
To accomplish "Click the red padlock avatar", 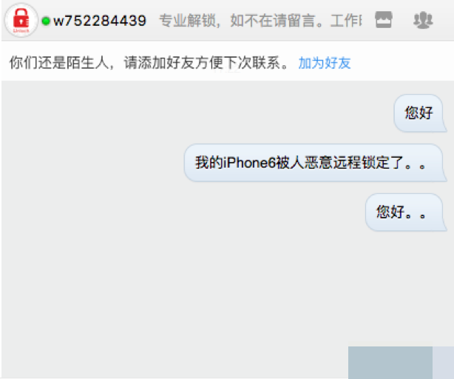I will (x=21, y=20).
